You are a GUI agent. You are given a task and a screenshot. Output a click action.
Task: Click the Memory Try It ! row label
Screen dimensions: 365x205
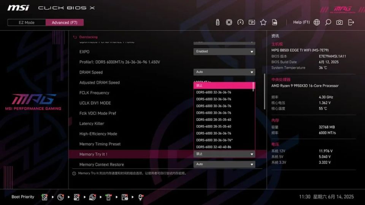[94, 155]
